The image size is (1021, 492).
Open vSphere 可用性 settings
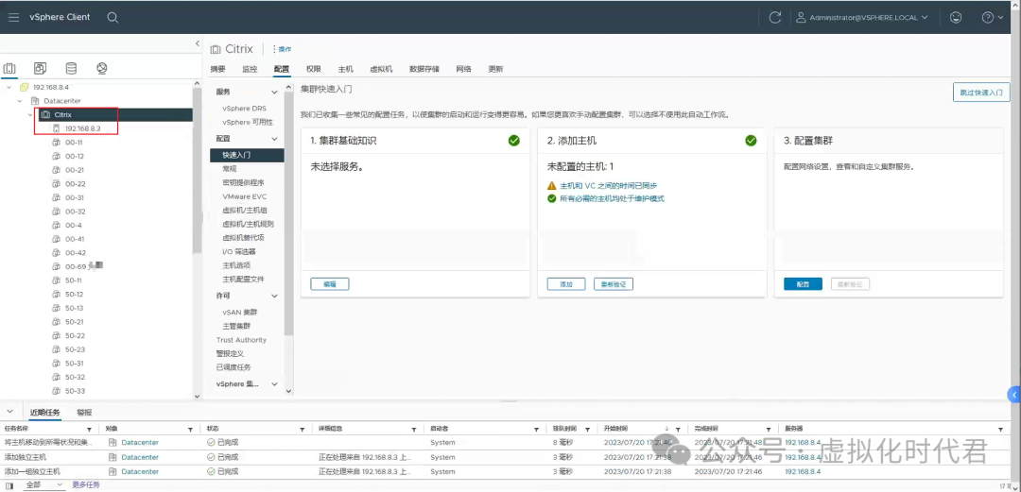(248, 123)
